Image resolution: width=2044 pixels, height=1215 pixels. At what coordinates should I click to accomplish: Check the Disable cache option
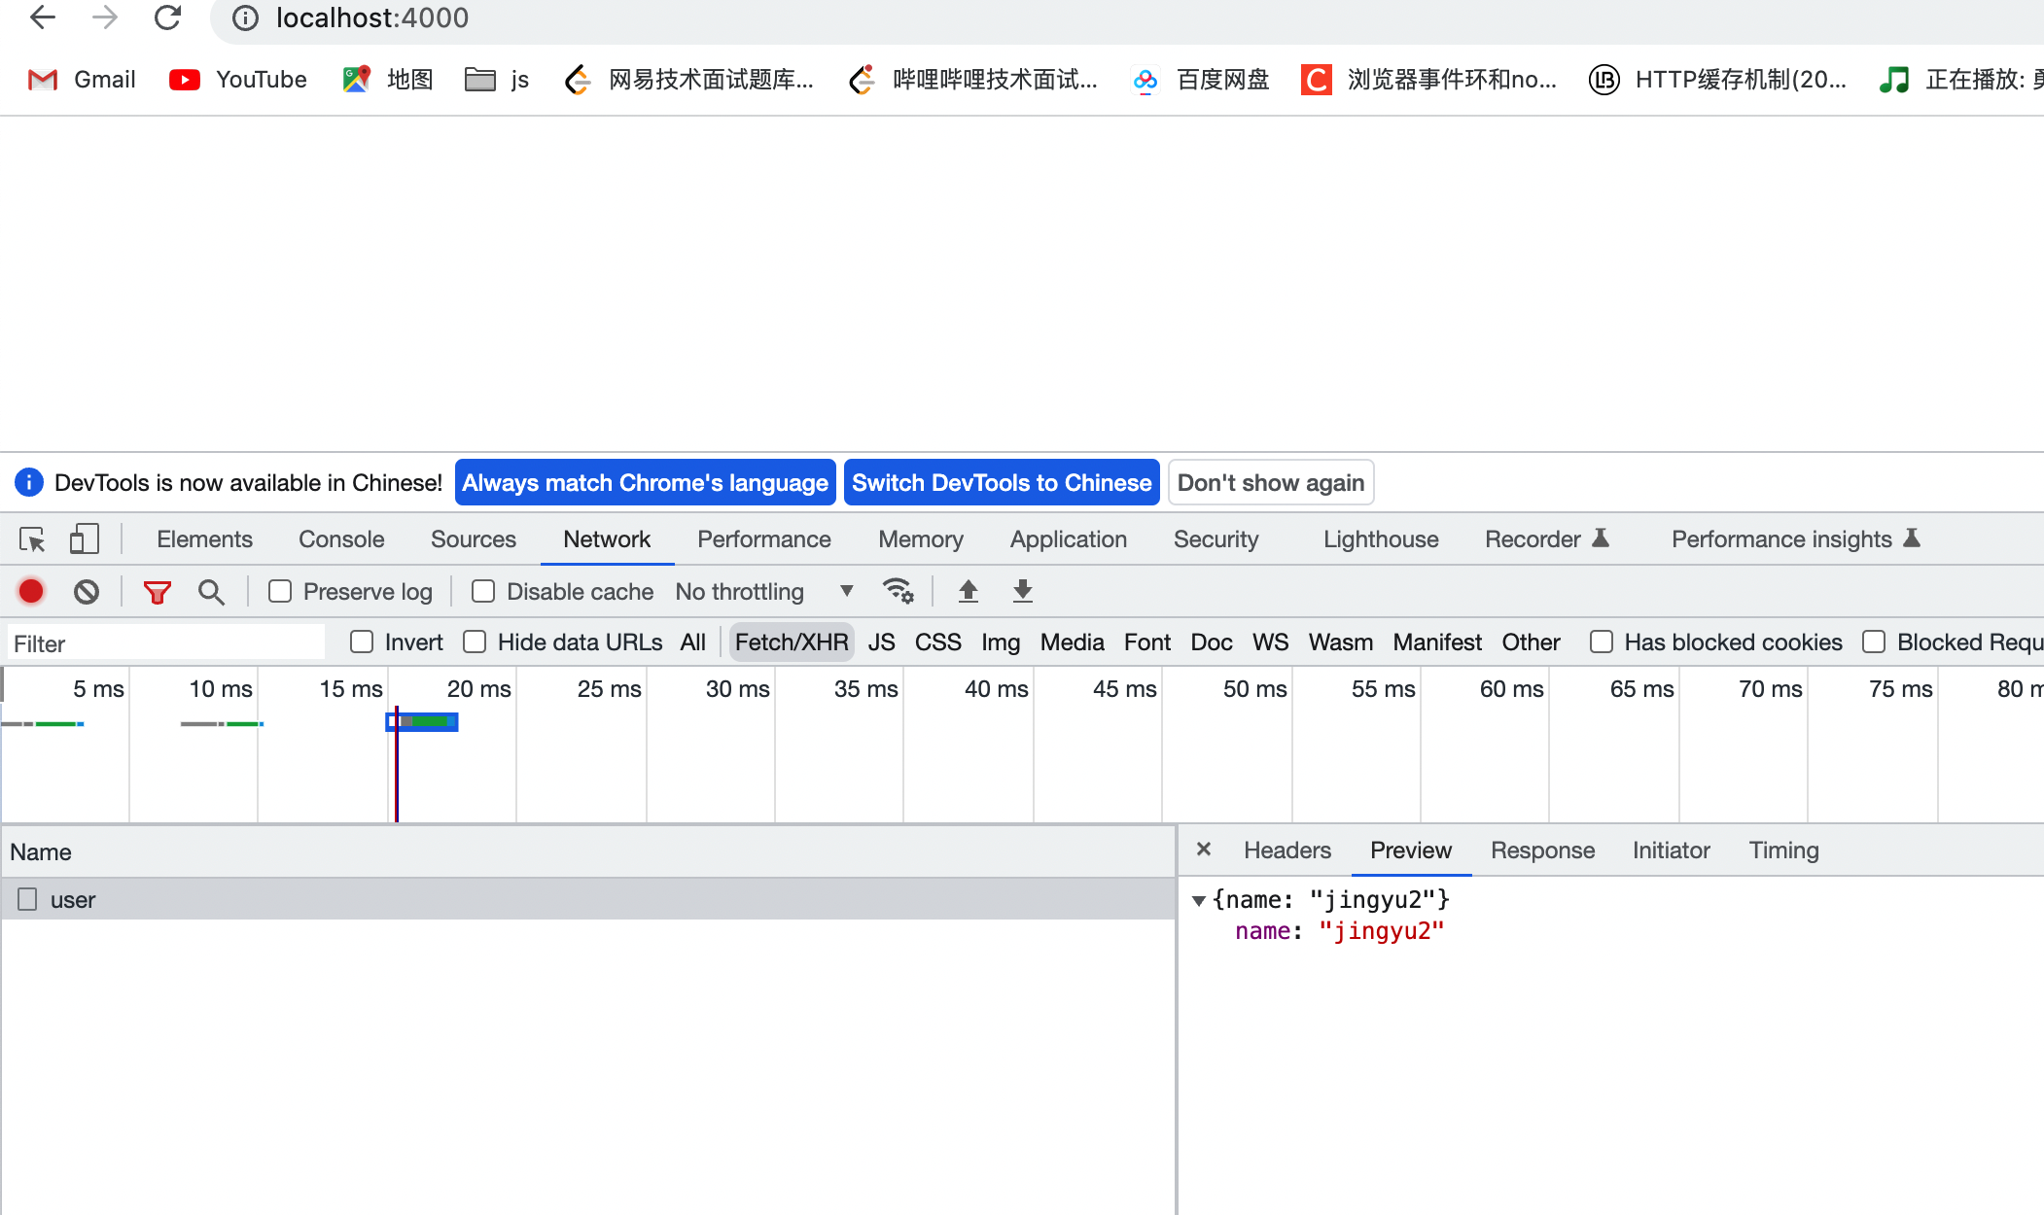click(483, 591)
